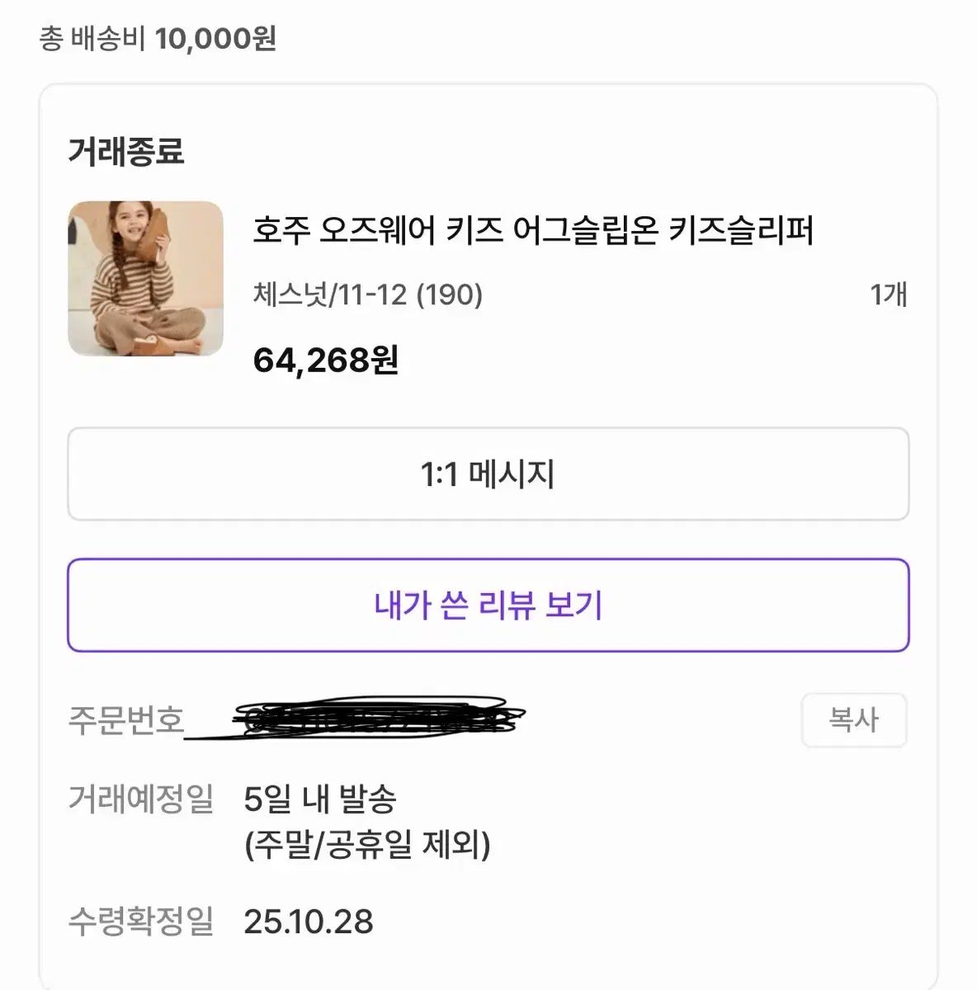The image size is (977, 990).
Task: Click the 10,000원 shipping fee amount
Action: [x=215, y=39]
